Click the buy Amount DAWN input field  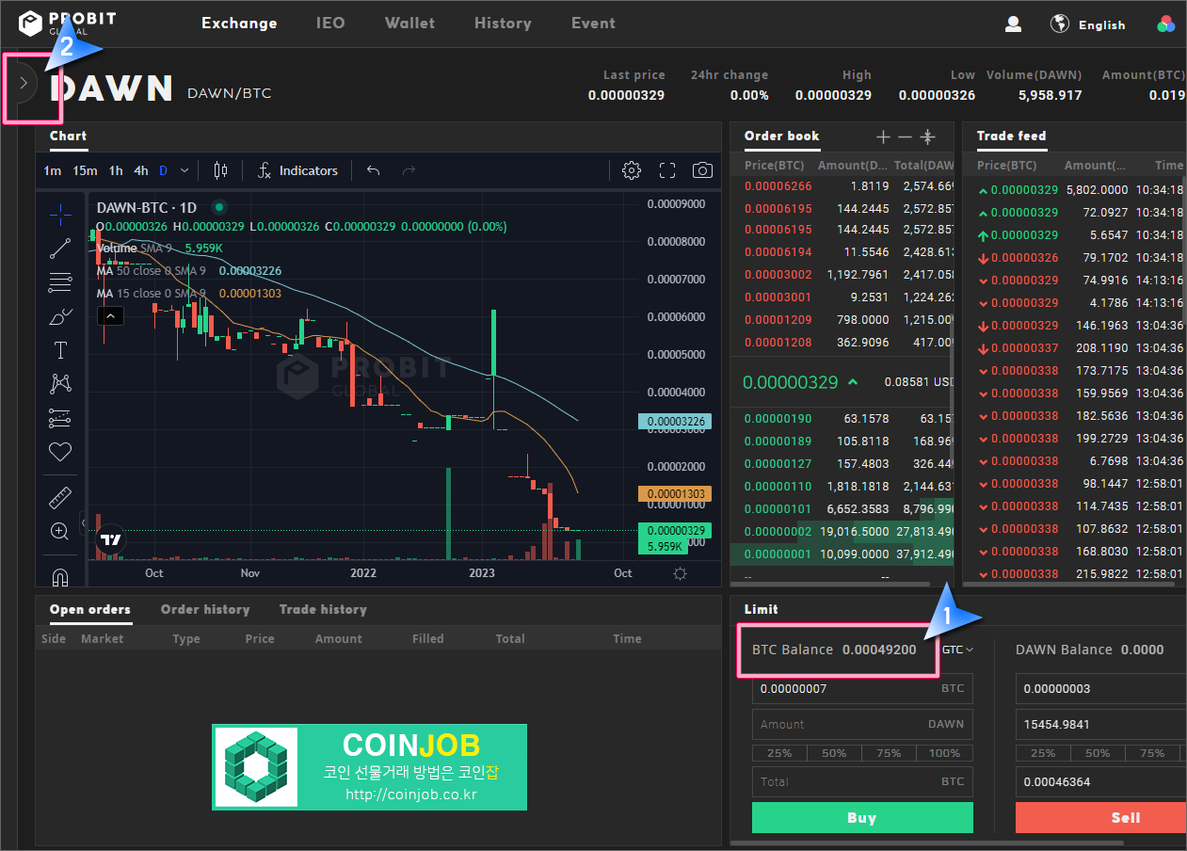point(862,724)
